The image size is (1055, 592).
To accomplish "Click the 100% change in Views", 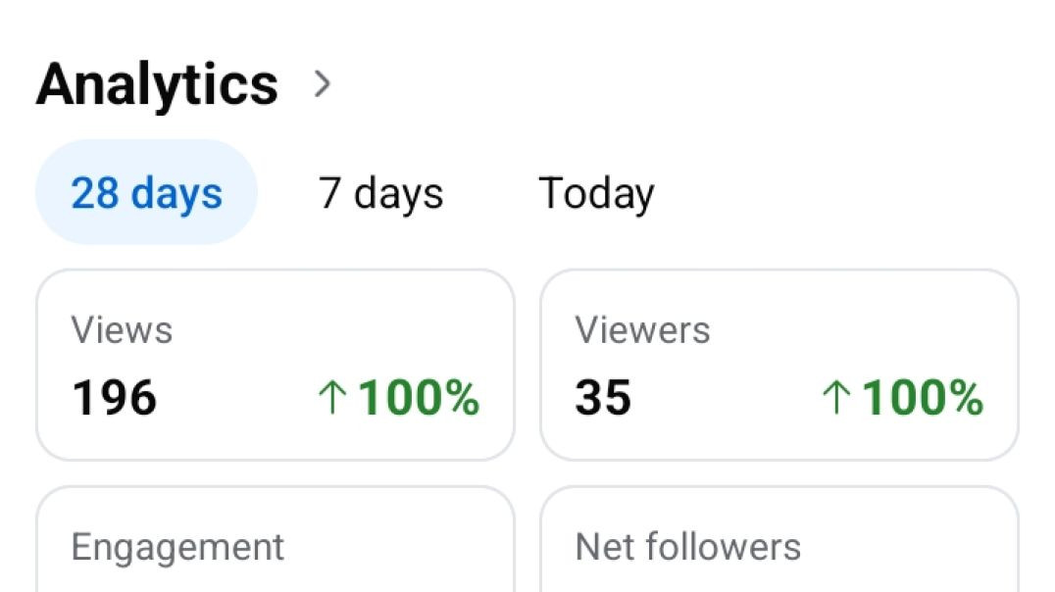I will click(419, 398).
